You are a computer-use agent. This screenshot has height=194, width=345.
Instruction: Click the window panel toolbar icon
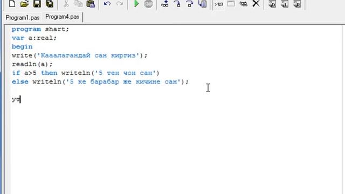point(231,4)
